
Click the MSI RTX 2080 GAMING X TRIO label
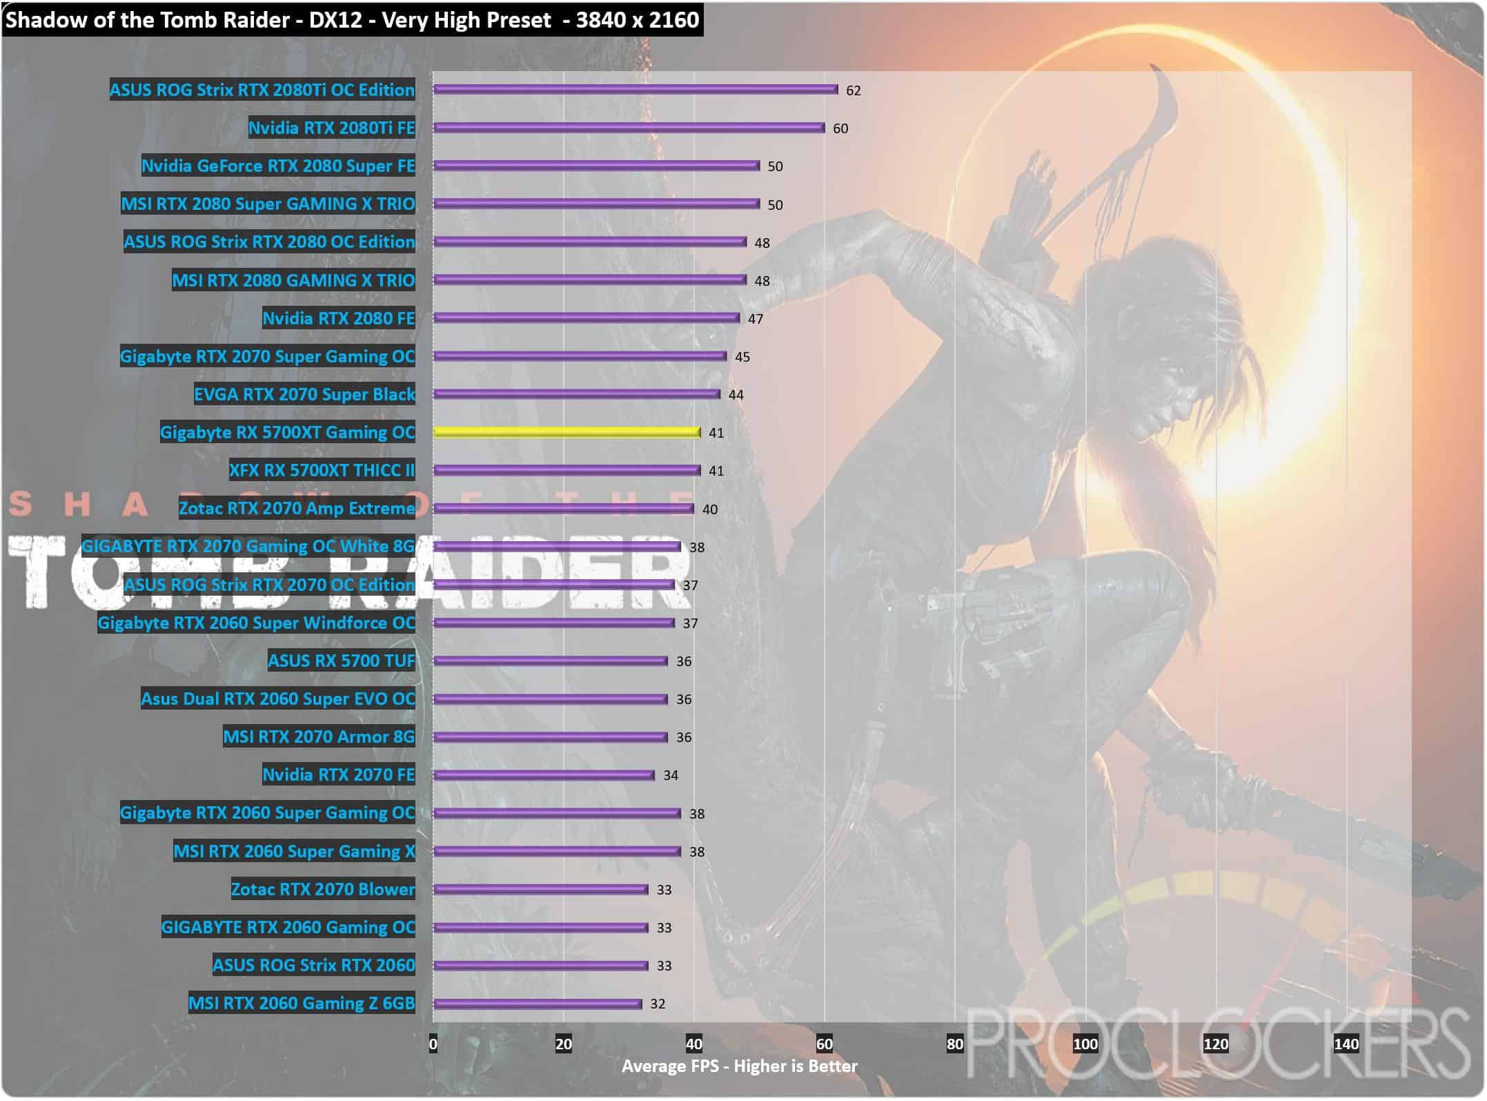click(x=293, y=280)
